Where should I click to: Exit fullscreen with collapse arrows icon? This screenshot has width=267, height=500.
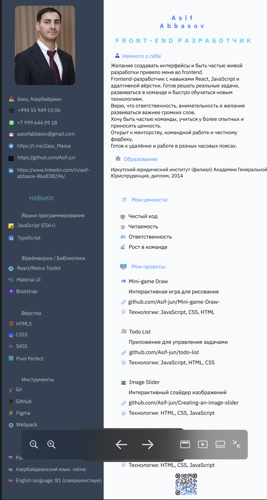click(237, 444)
